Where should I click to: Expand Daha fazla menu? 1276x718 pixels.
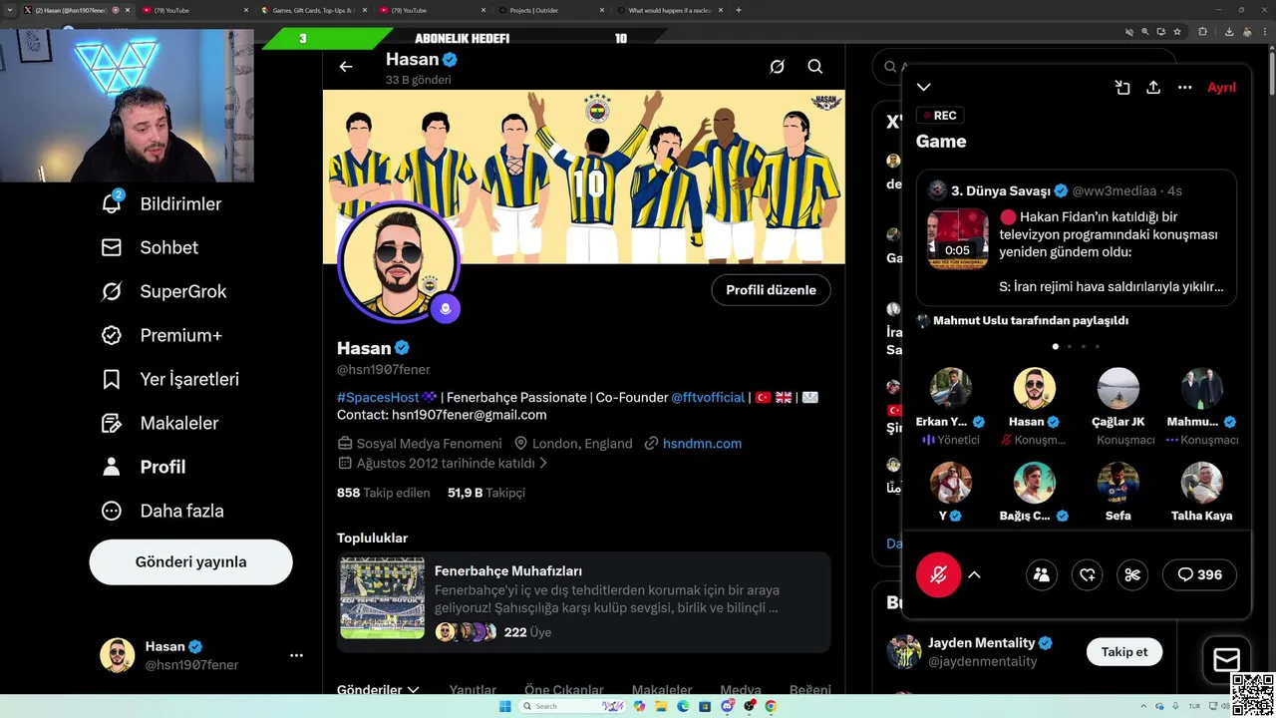click(x=162, y=511)
